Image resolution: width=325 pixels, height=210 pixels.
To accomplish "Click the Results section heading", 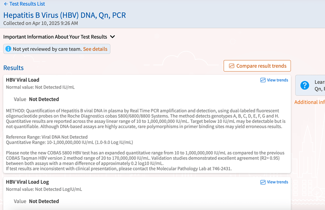I will point(14,68).
